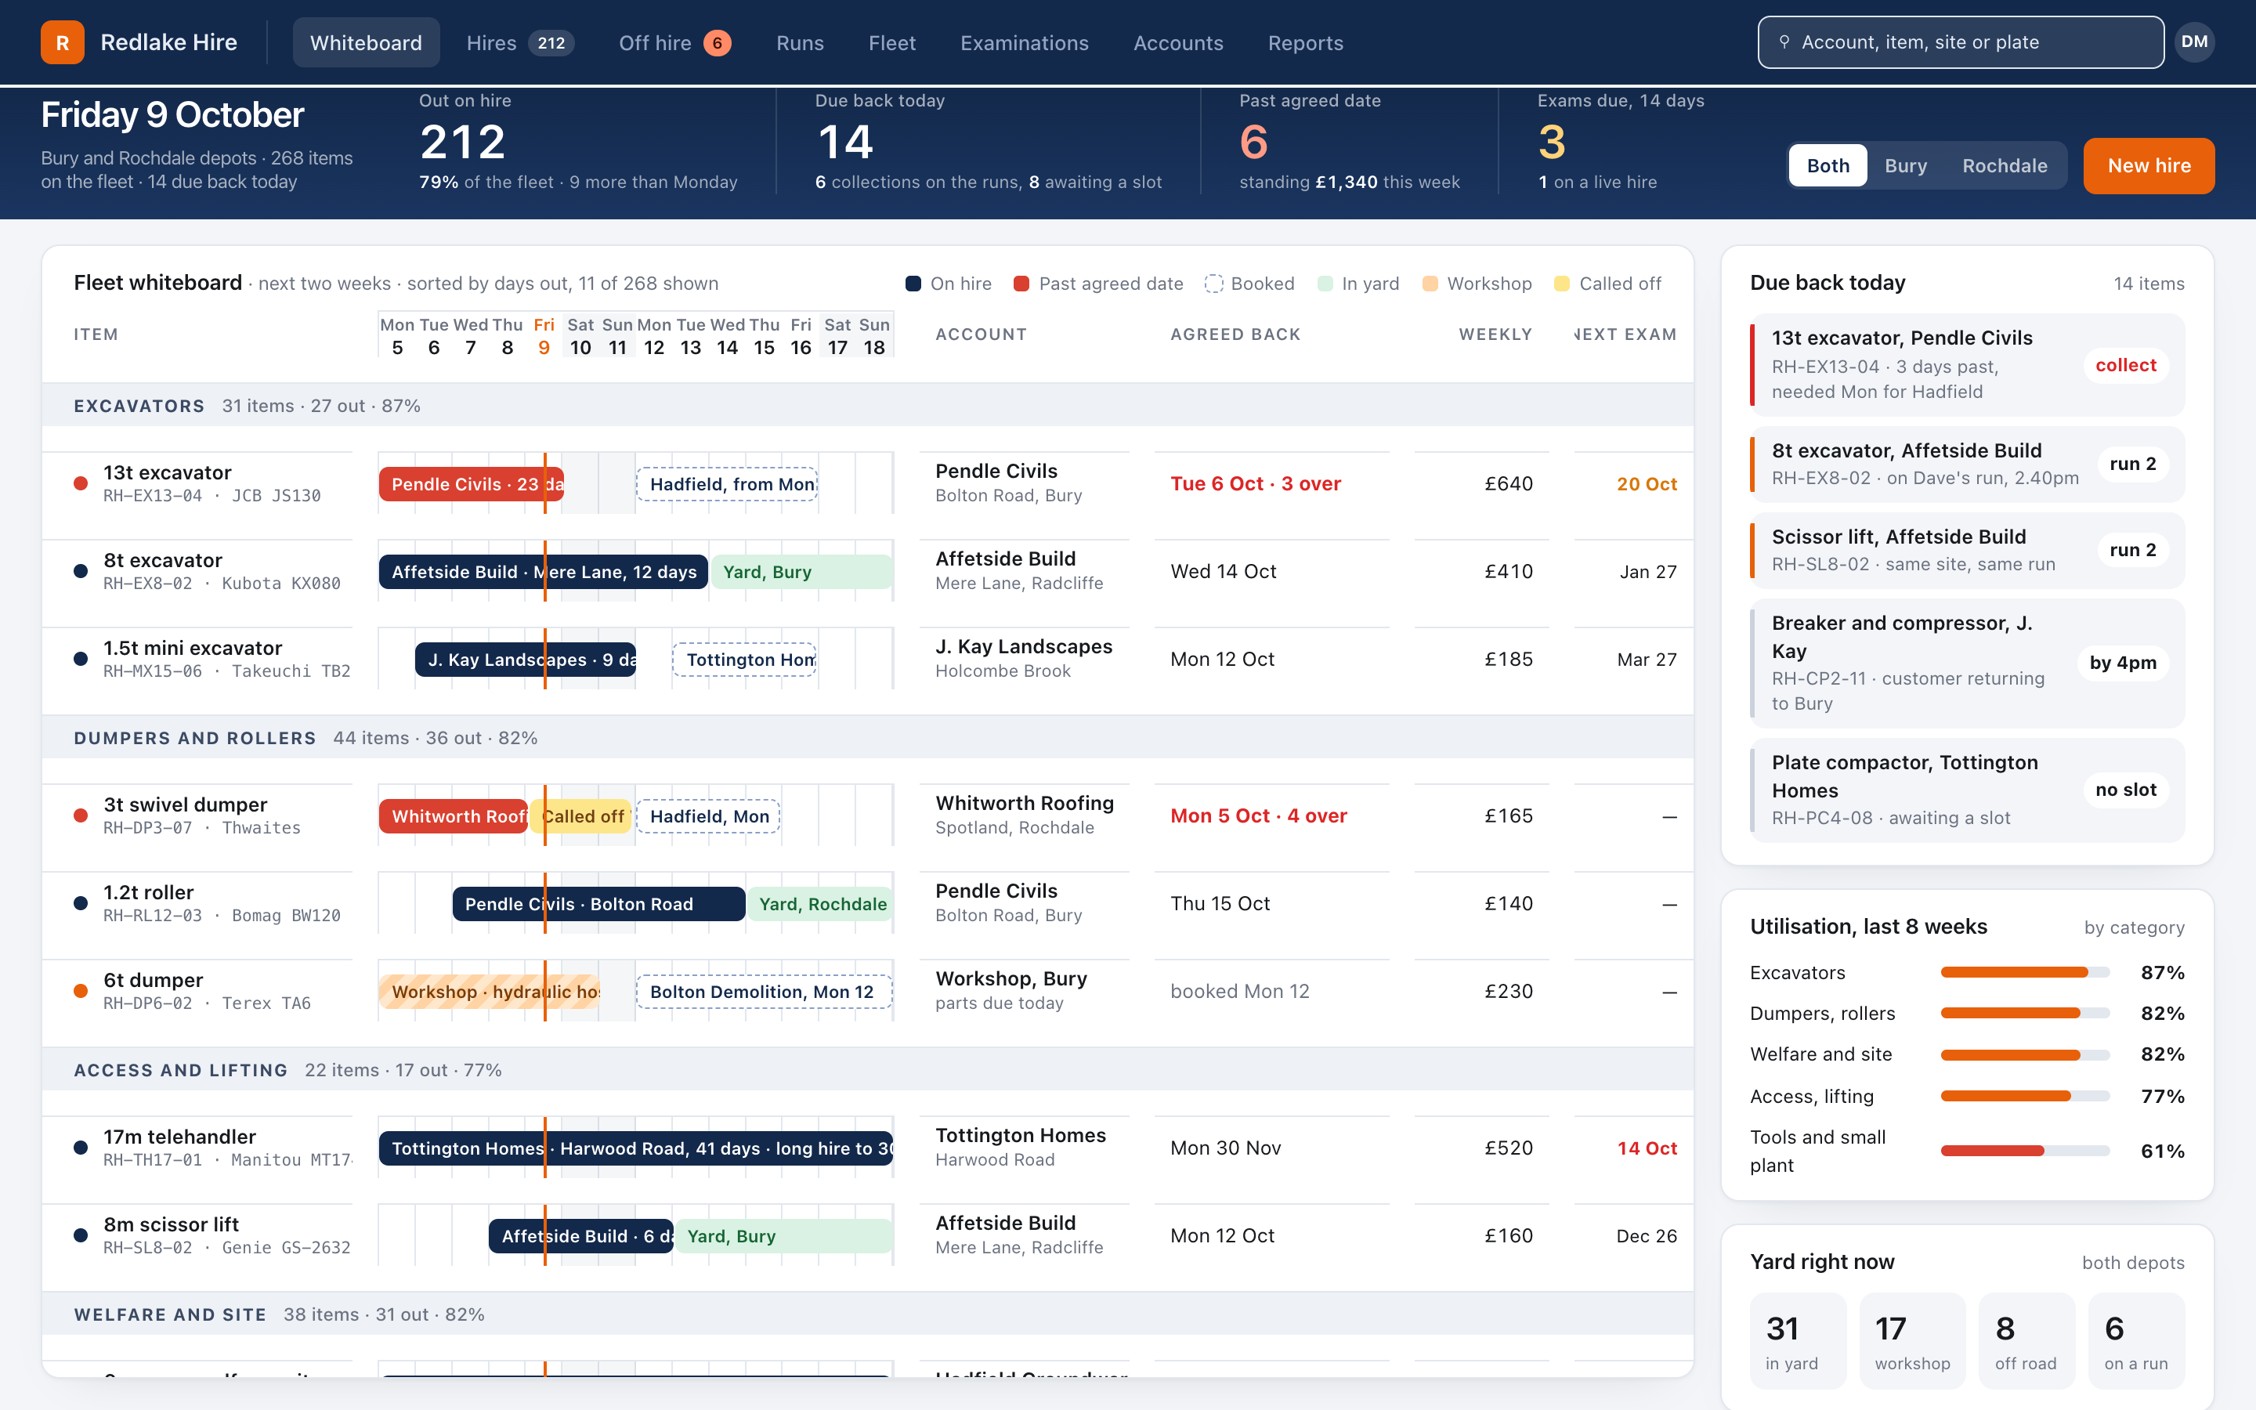Open the Reports tab
The width and height of the screenshot is (2256, 1410).
(x=1305, y=43)
